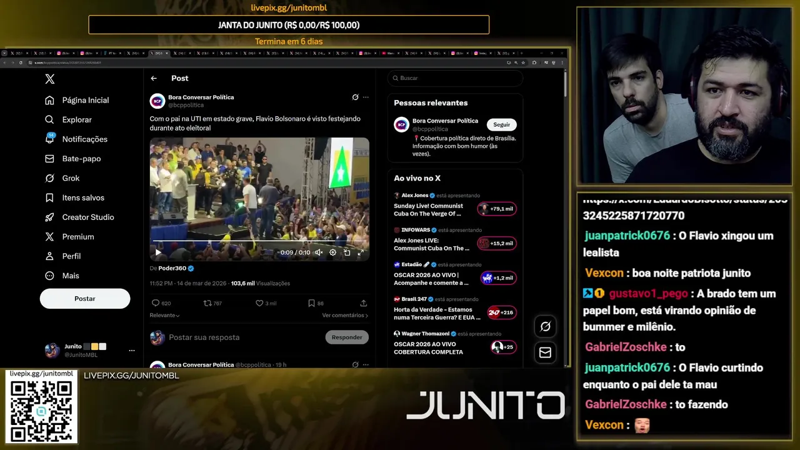The width and height of the screenshot is (800, 450).
Task: Open Grok from the sidebar
Action: (x=62, y=178)
